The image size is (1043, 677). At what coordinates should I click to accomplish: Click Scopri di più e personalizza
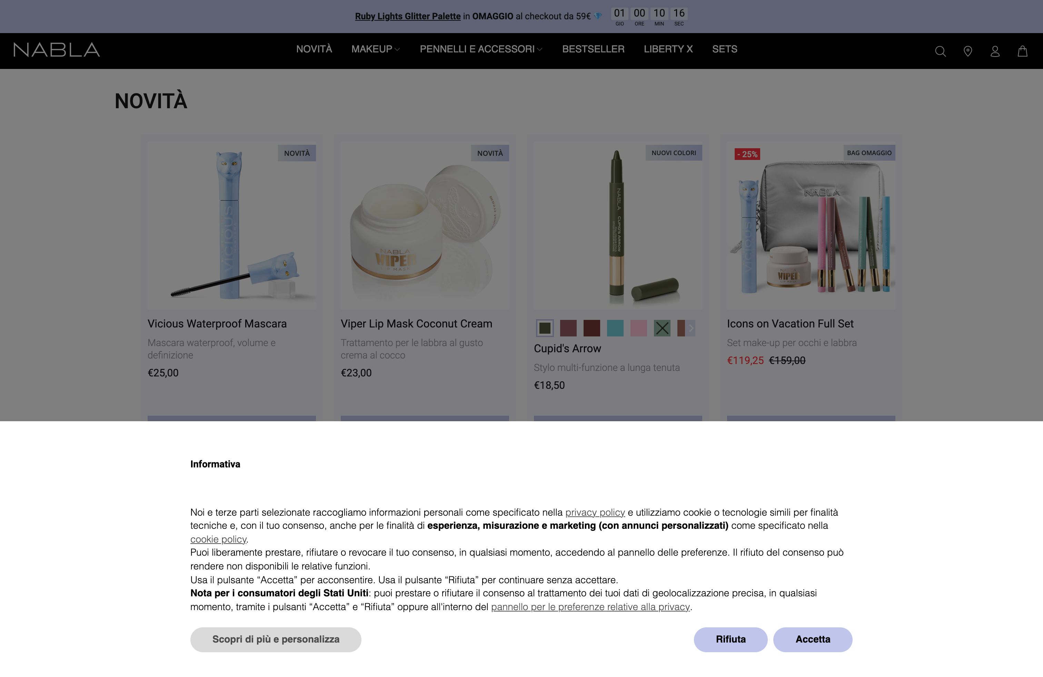276,639
